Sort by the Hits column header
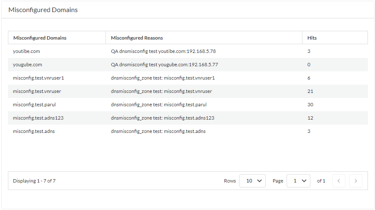This screenshot has width=375, height=210. tap(312, 38)
